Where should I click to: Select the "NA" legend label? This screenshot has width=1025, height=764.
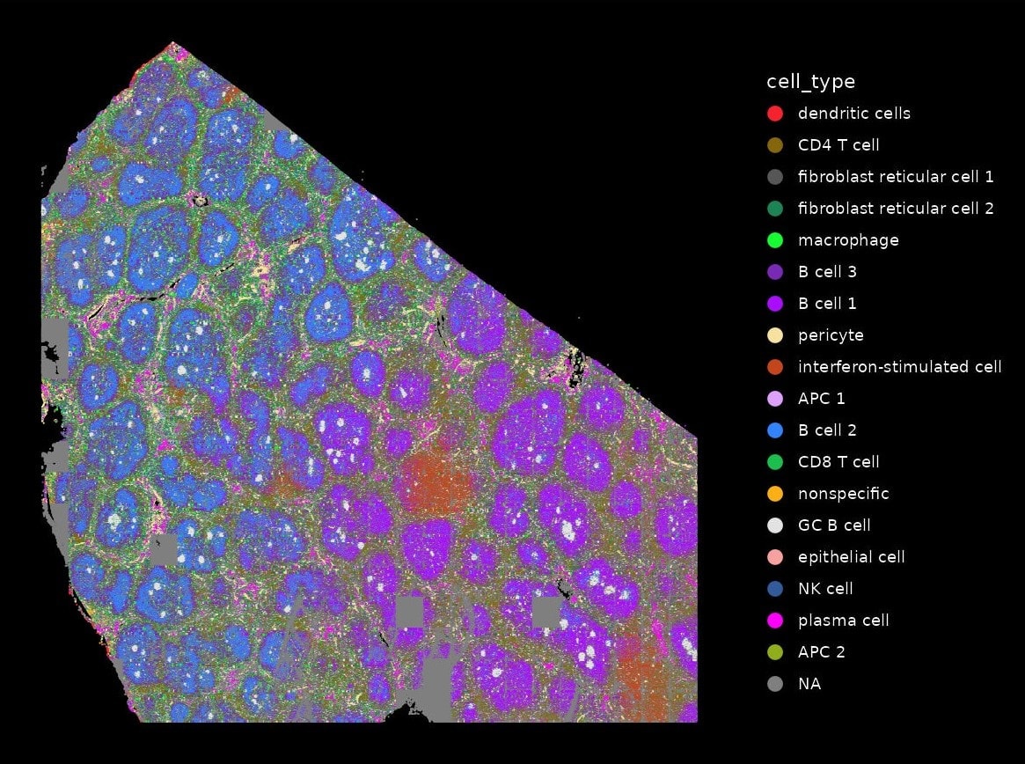coord(809,684)
